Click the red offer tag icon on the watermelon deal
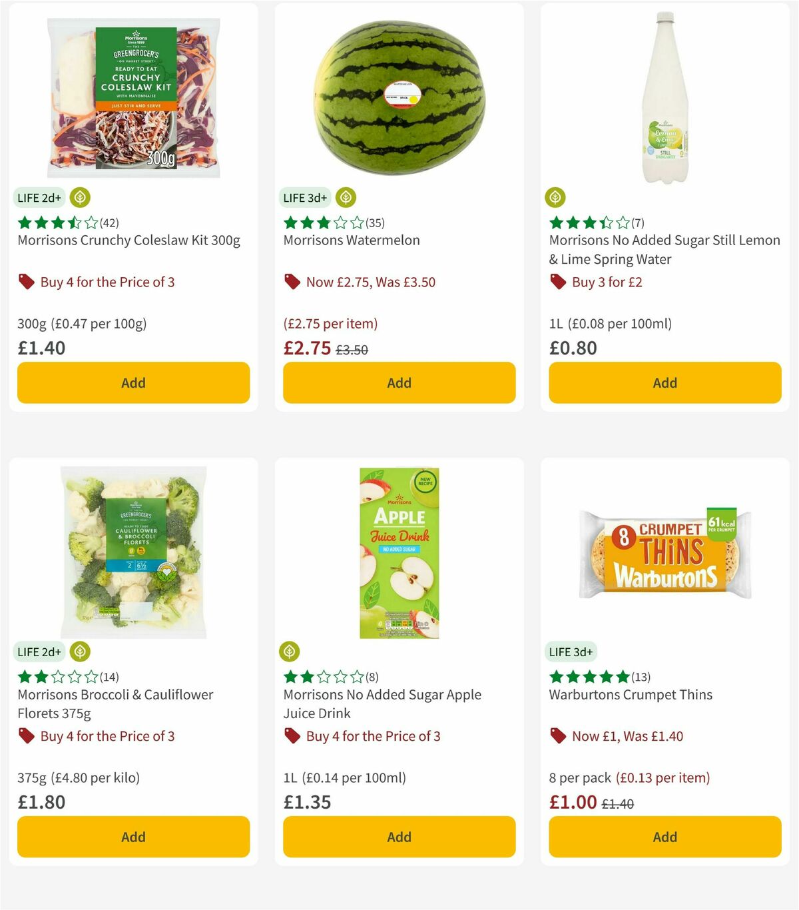Image resolution: width=799 pixels, height=910 pixels. 291,282
